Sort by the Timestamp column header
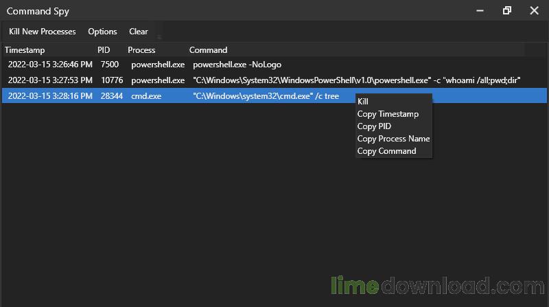549x307 pixels. [25, 50]
